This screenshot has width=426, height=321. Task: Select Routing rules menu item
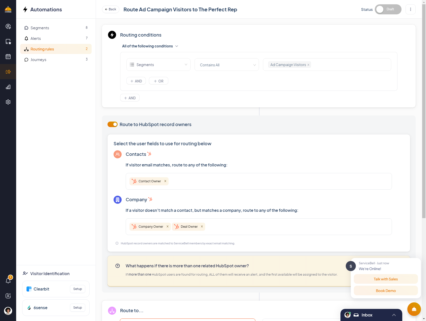pyautogui.click(x=56, y=49)
